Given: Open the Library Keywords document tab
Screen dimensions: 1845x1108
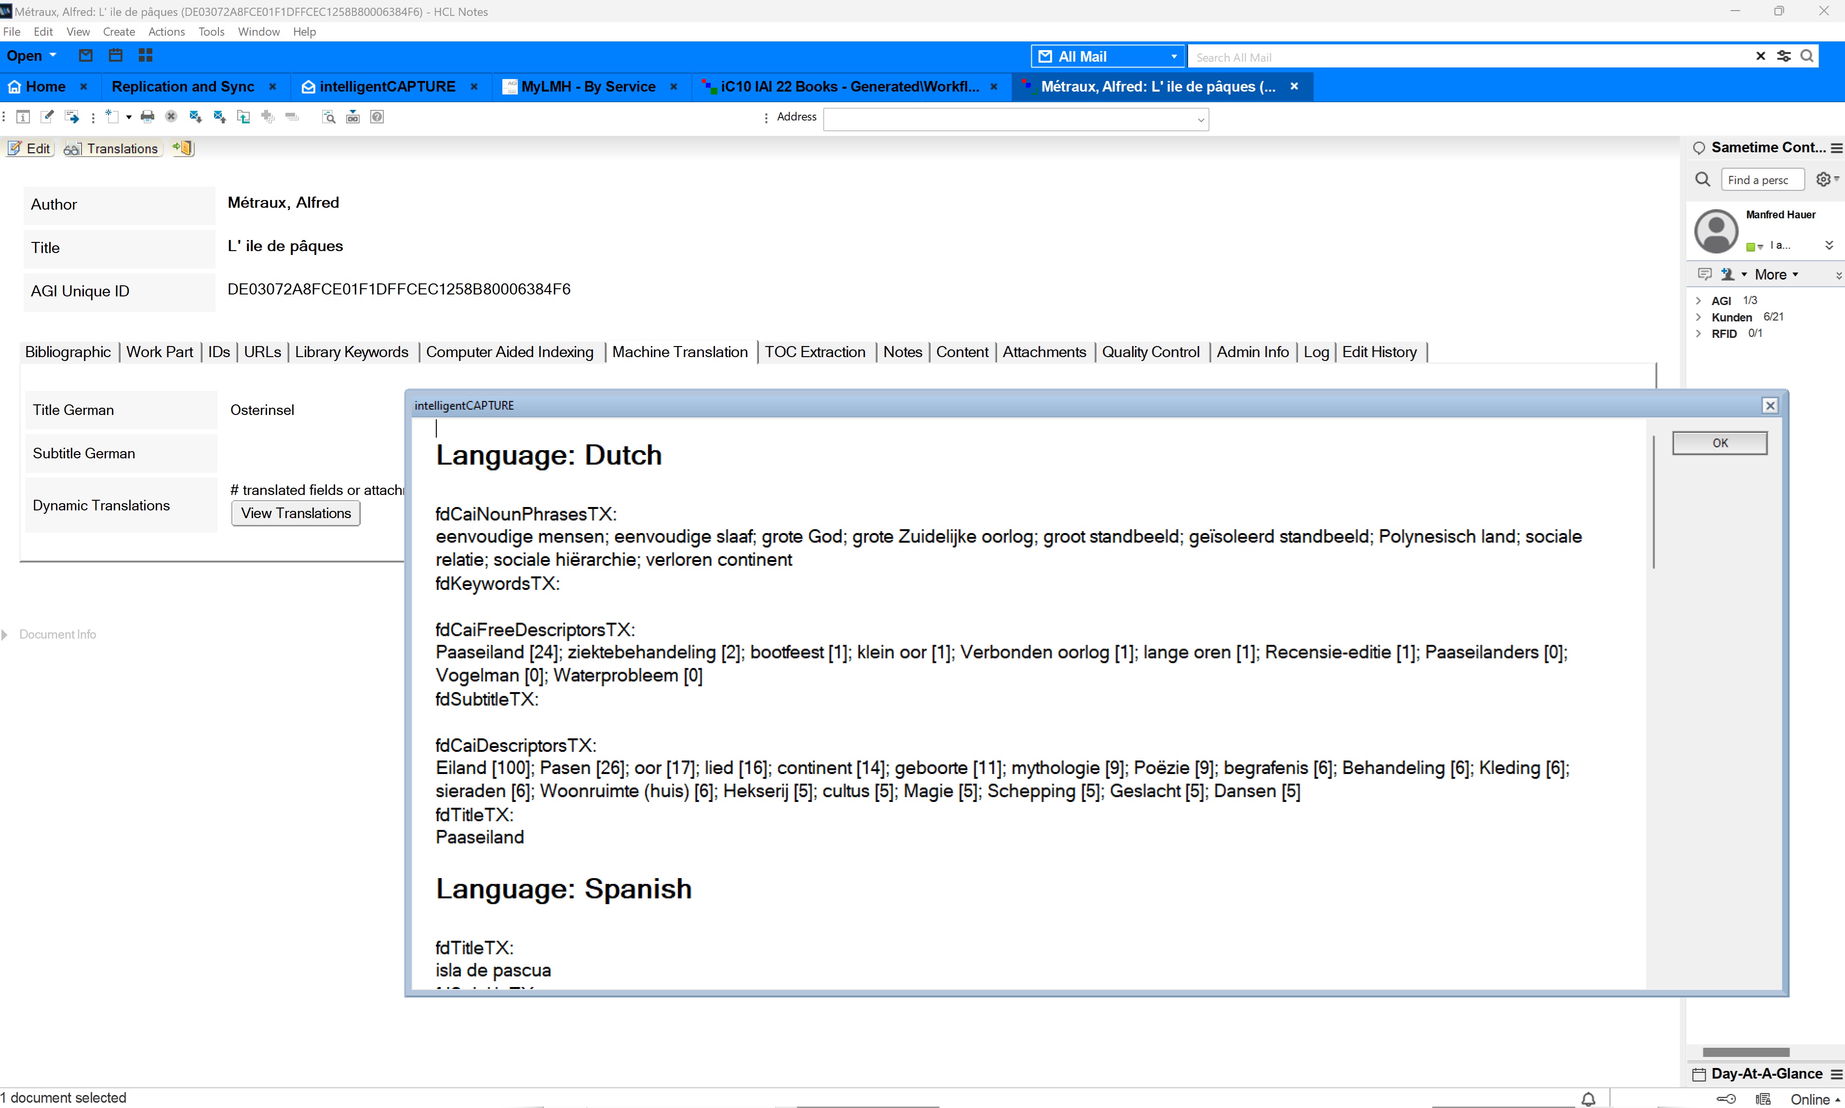Looking at the screenshot, I should [x=351, y=352].
